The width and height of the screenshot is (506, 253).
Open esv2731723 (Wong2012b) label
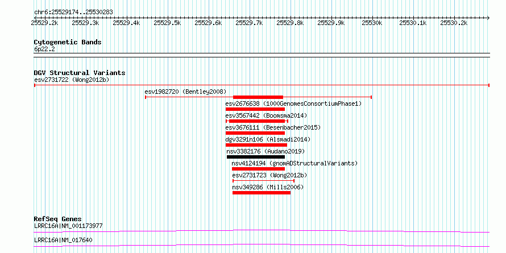(x=270, y=175)
